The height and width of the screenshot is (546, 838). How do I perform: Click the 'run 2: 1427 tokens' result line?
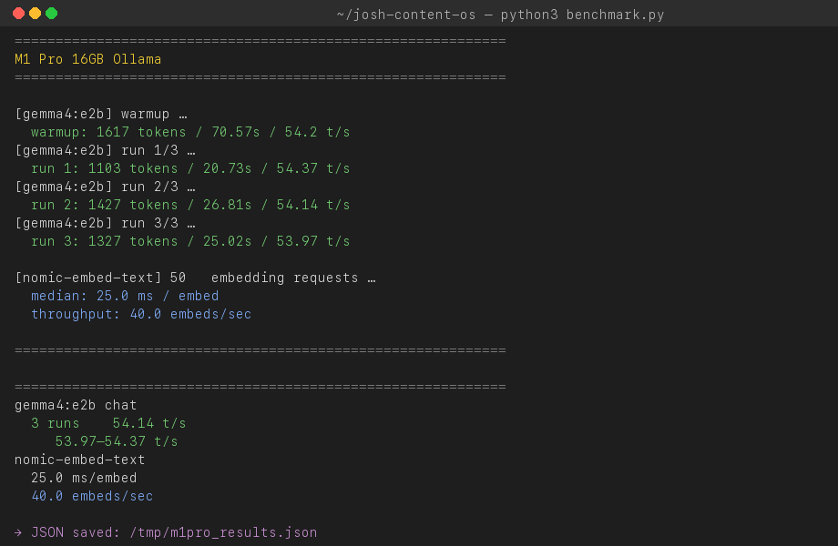point(190,205)
